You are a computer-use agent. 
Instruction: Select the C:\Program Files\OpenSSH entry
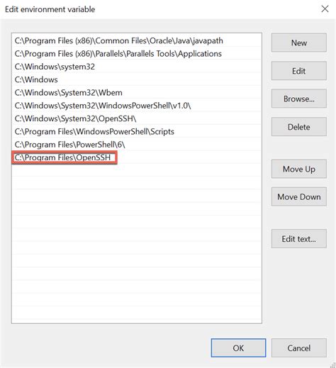137,157
